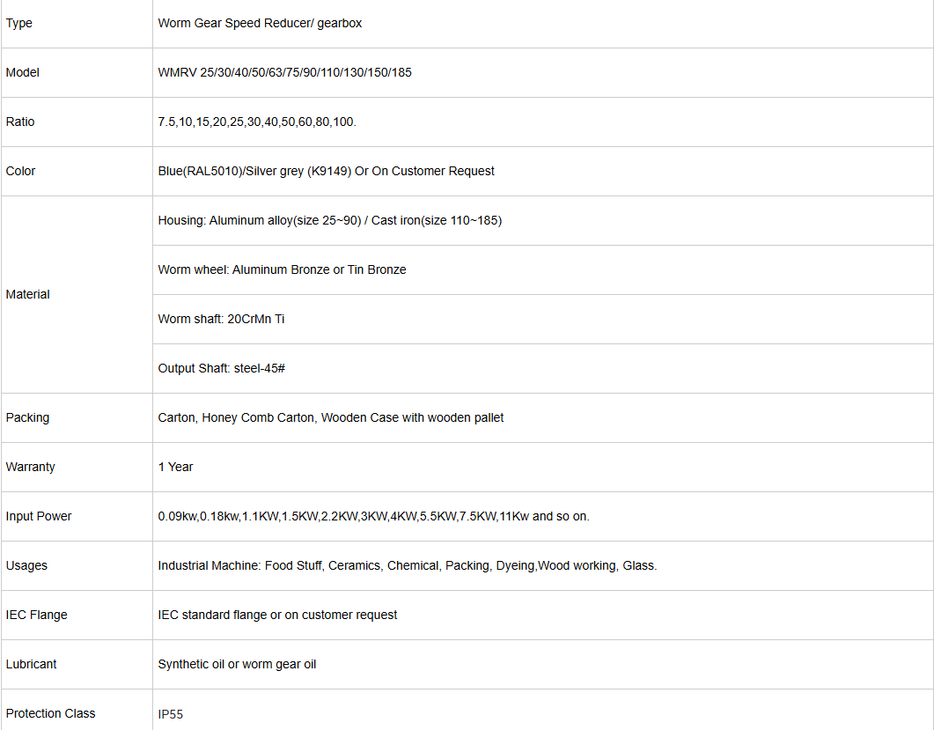Click the "Type" row label
This screenshot has width=934, height=730.
pos(19,23)
